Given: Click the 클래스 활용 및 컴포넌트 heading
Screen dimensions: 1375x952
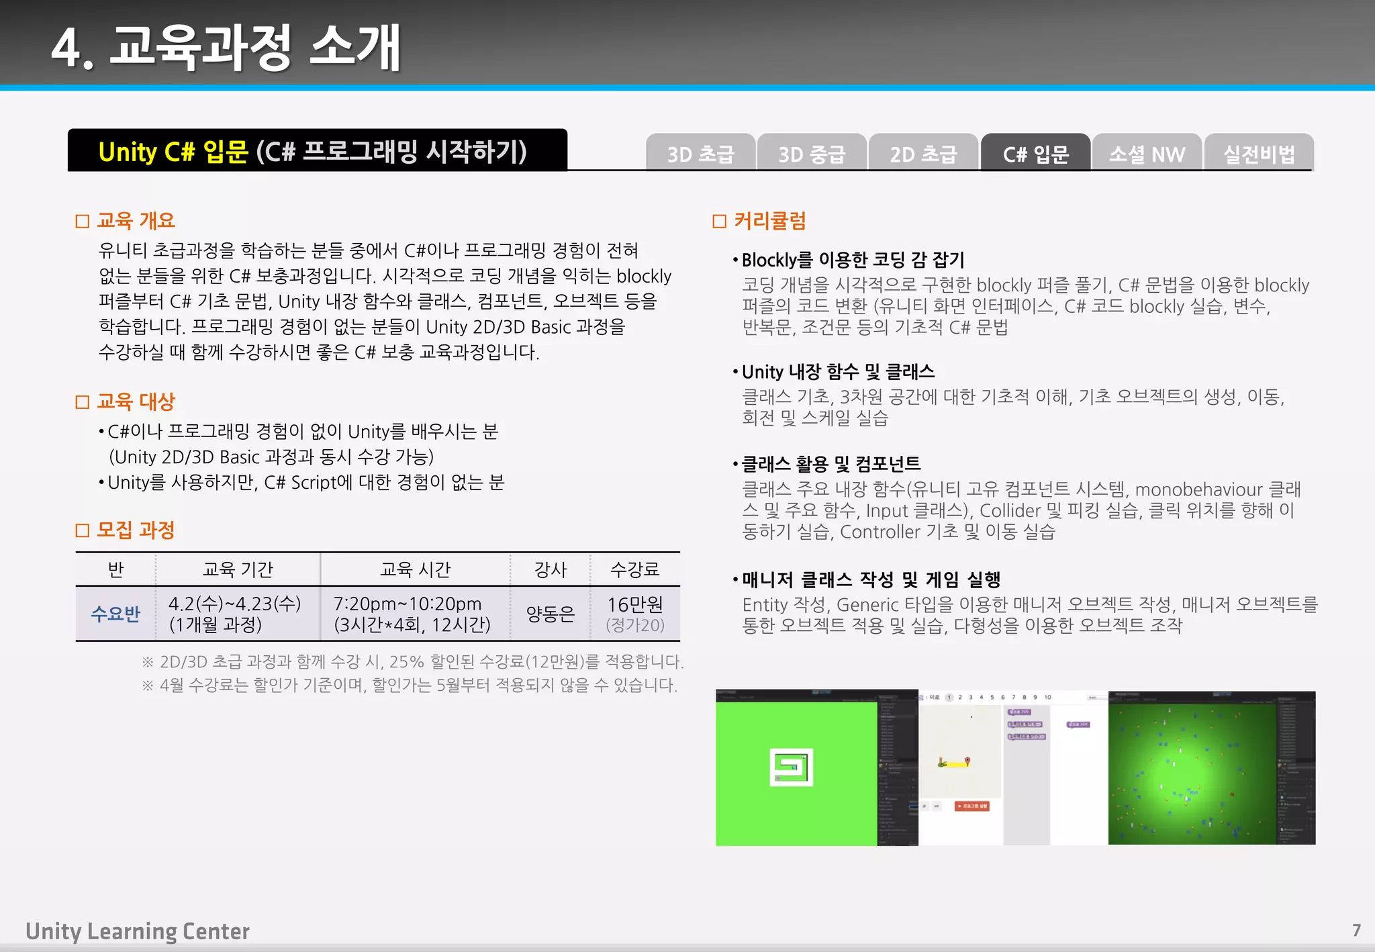Looking at the screenshot, I should (831, 464).
